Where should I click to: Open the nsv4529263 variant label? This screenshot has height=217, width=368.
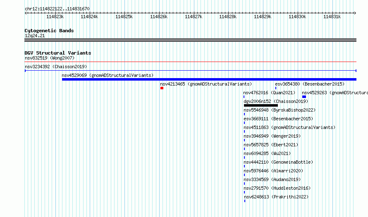335,93
